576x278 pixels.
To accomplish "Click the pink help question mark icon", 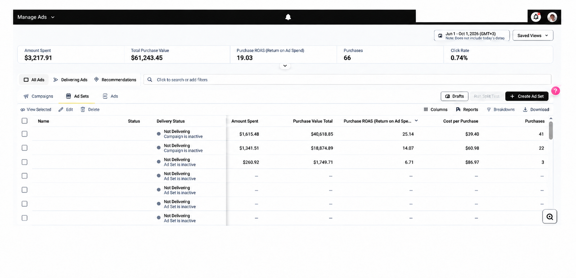I will coord(555,91).
